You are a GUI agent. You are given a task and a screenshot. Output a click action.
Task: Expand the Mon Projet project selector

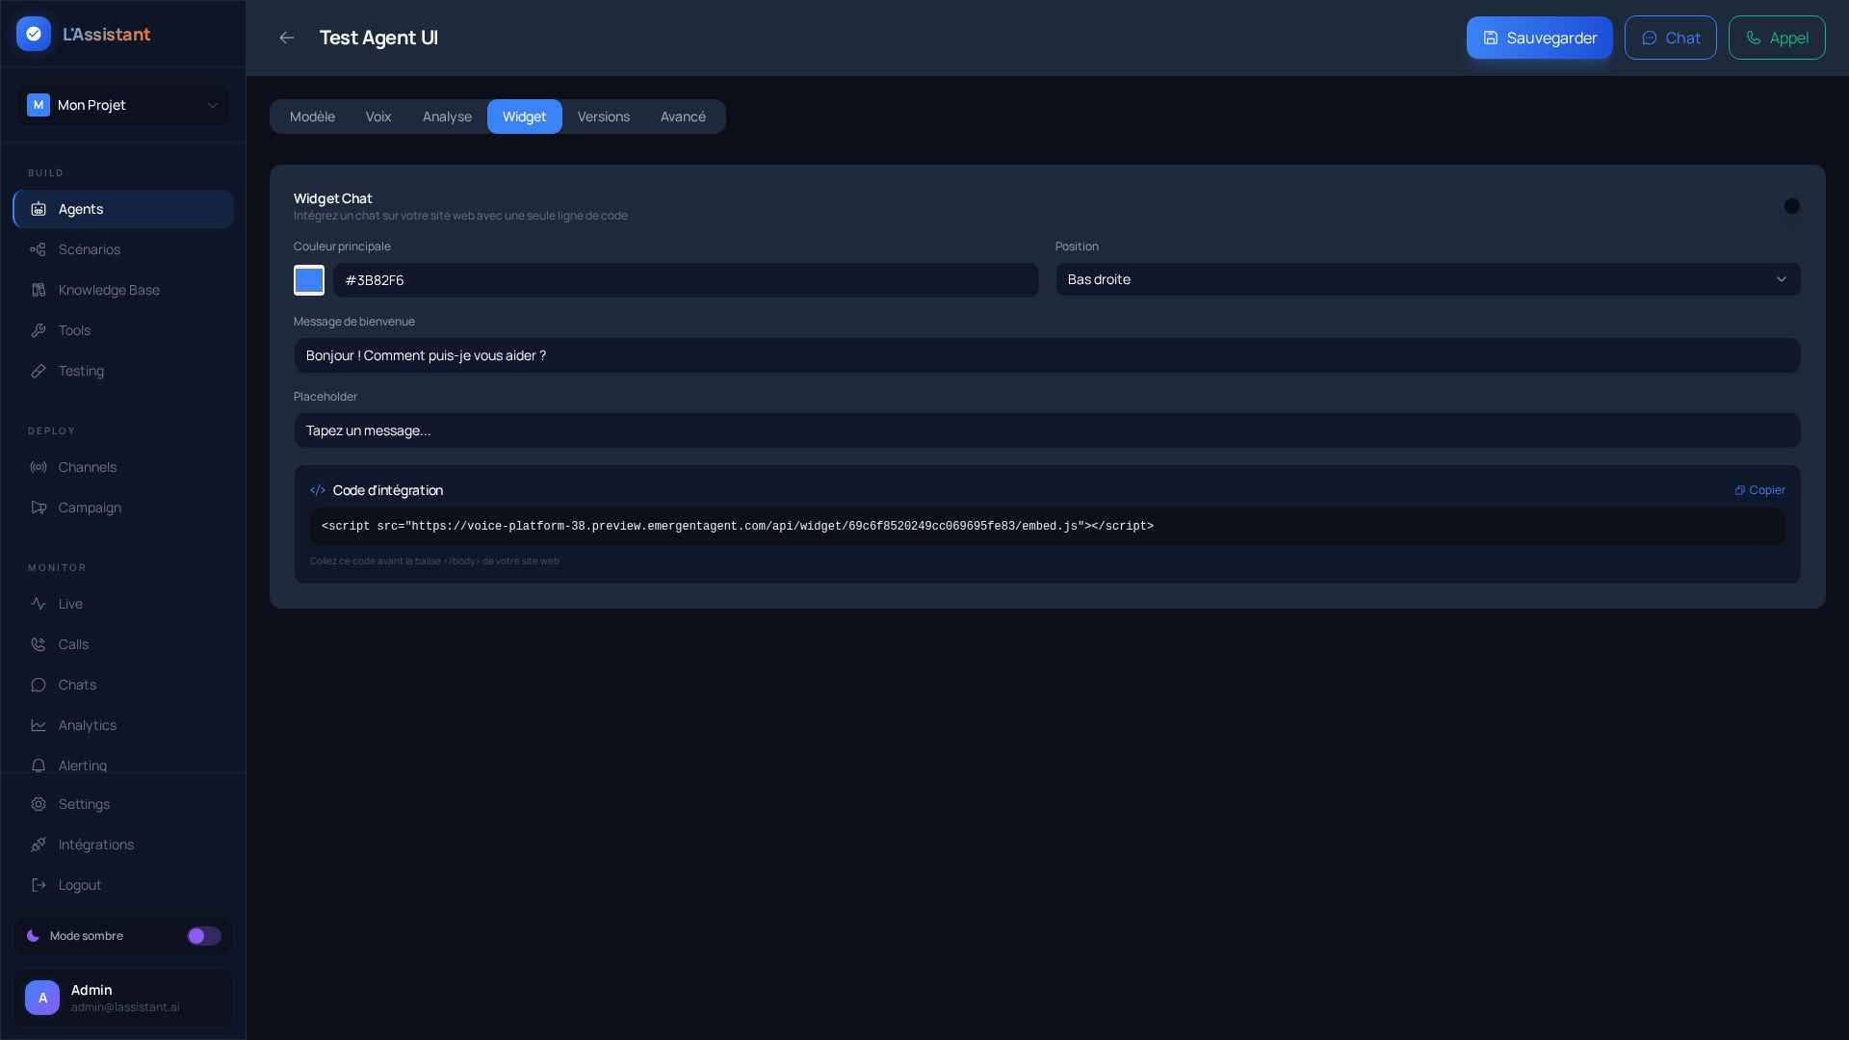point(121,105)
